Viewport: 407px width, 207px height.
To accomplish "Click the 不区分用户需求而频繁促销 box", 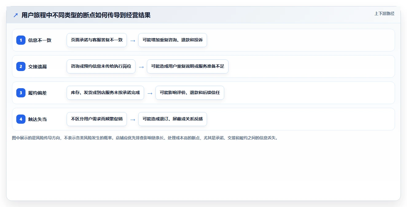I will click(x=97, y=119).
